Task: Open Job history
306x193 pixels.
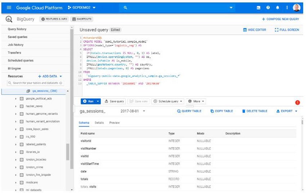Action: (15, 45)
